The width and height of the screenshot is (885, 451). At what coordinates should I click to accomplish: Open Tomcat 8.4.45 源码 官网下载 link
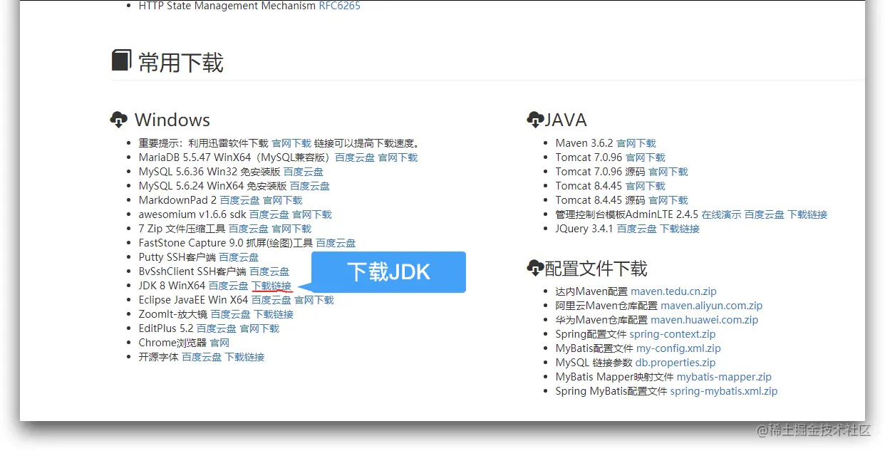(x=668, y=200)
